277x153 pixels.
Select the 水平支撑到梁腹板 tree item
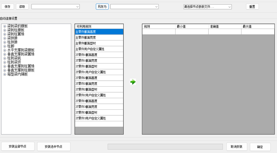click(x=21, y=50)
